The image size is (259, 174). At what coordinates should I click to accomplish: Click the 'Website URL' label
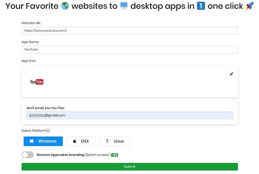[31, 23]
